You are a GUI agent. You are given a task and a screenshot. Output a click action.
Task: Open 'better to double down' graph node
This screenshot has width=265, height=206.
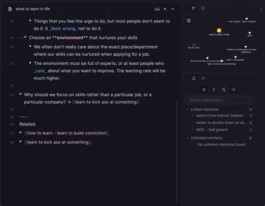(x=246, y=47)
